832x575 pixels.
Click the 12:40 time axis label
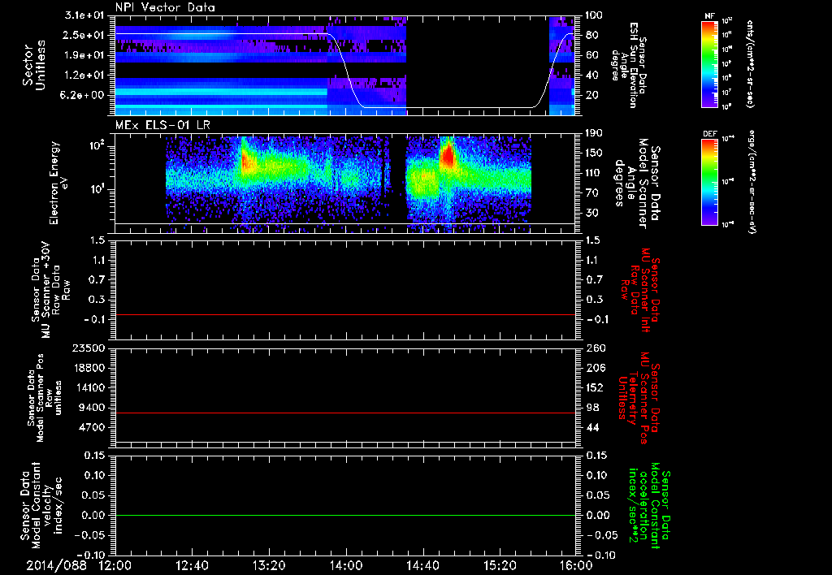[192, 565]
